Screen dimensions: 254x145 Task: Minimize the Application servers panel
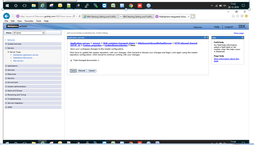(x=207, y=37)
